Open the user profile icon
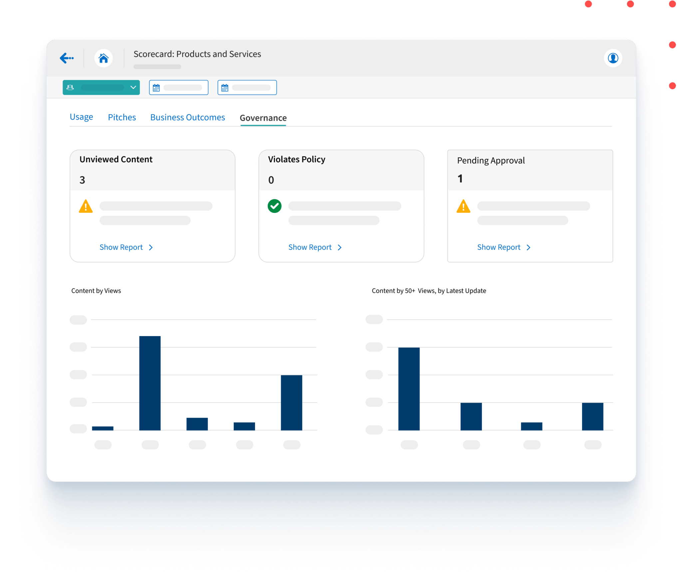 (613, 58)
